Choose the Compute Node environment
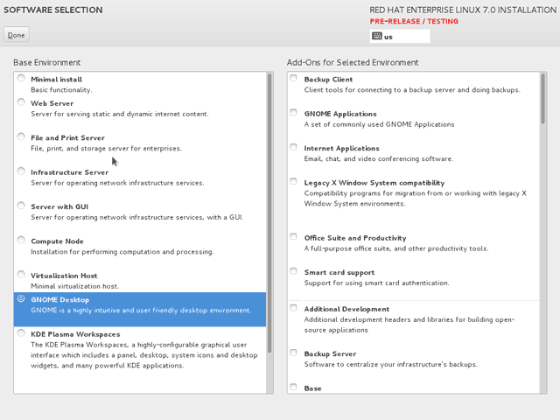The width and height of the screenshot is (560, 420). click(21, 240)
